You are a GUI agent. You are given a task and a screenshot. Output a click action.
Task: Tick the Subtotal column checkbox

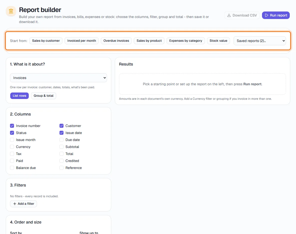tap(61, 147)
